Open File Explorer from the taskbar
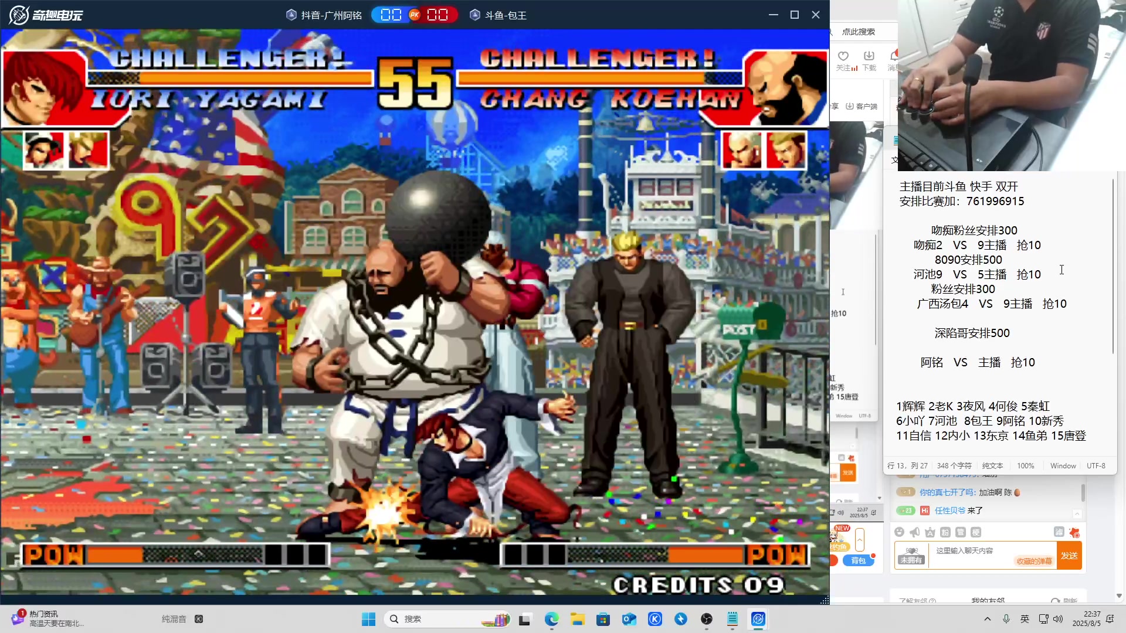Screen dimensions: 1126x633 (x=578, y=619)
